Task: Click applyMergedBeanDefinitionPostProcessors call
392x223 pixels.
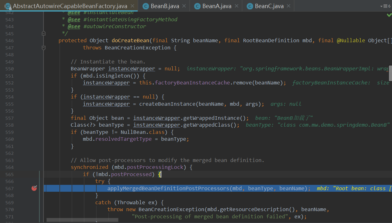Action: tap(169, 188)
